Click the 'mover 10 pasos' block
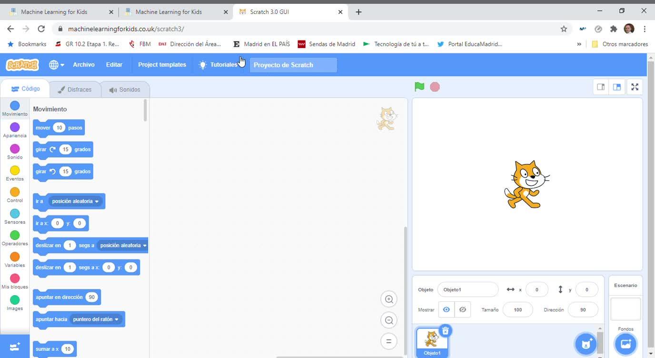Viewport: 655px width, 358px height. coord(59,128)
